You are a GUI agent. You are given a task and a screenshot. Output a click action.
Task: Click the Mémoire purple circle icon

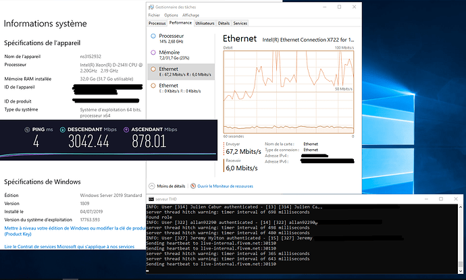pyautogui.click(x=153, y=53)
